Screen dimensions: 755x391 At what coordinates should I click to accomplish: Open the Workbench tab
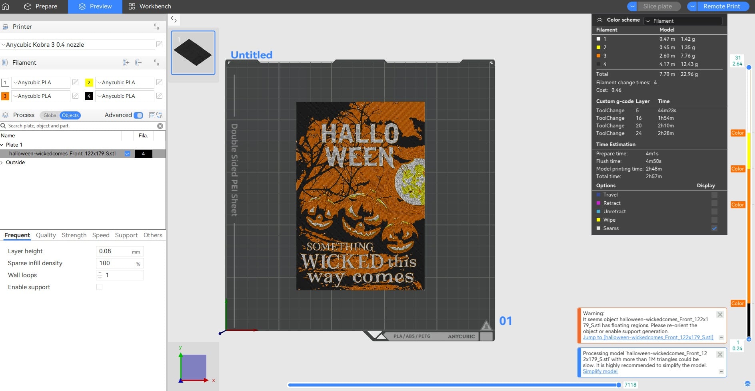pyautogui.click(x=150, y=6)
